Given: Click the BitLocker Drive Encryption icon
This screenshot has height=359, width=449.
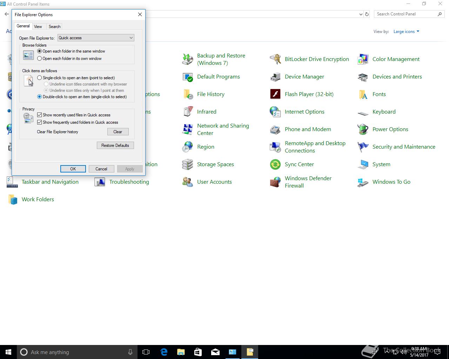Looking at the screenshot, I should click(275, 59).
